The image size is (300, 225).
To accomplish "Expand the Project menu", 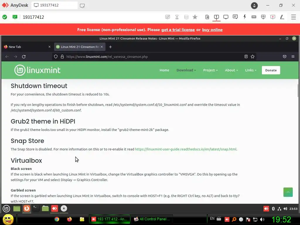I will pos(210,70).
